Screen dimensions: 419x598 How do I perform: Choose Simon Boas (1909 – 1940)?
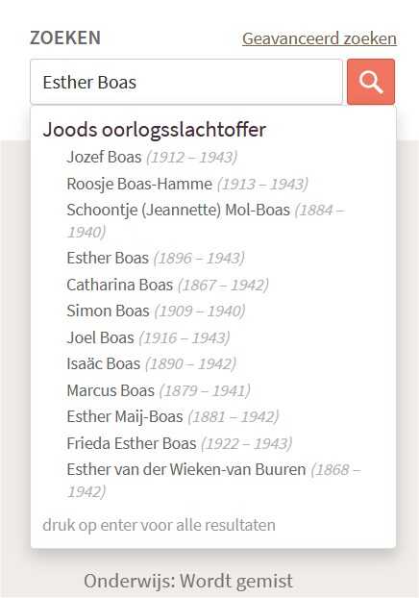click(x=156, y=311)
